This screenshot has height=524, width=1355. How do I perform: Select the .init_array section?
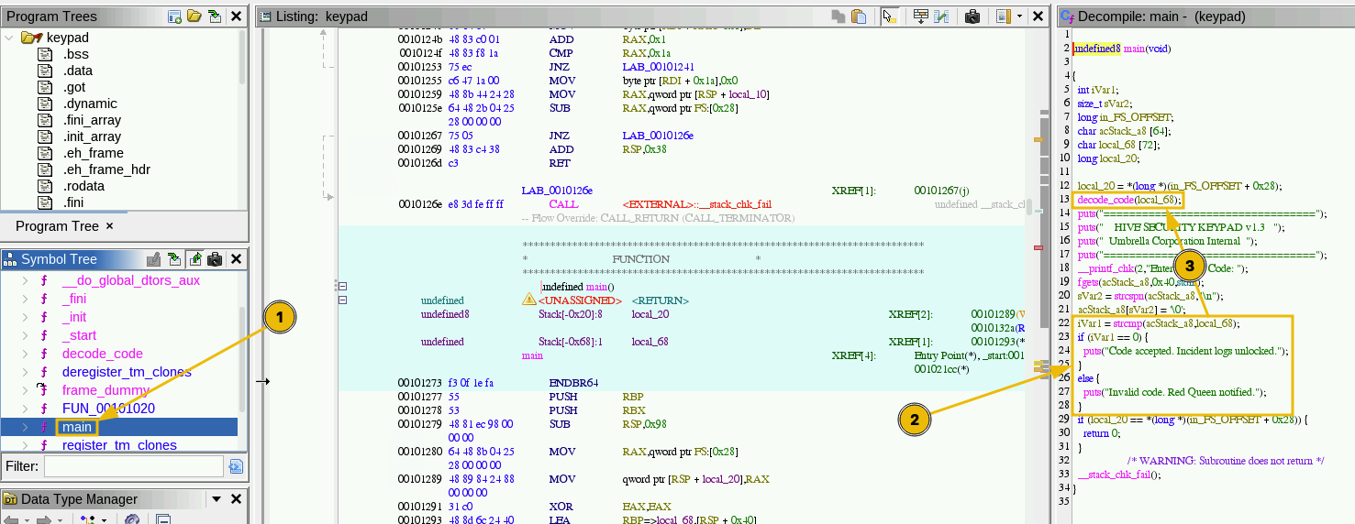tap(92, 136)
